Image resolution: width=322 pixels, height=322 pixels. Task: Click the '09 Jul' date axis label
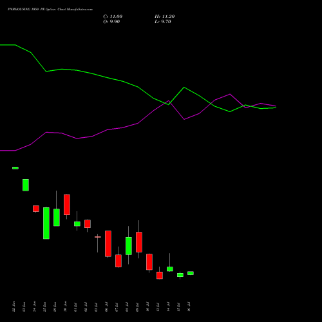click(137, 307)
